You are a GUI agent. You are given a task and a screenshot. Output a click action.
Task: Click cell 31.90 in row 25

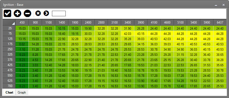pos(128,28)
